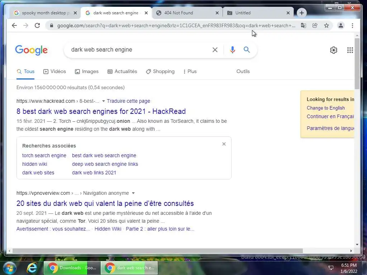Open Partie 2 : aller plus loin sitelink

click(x=160, y=229)
